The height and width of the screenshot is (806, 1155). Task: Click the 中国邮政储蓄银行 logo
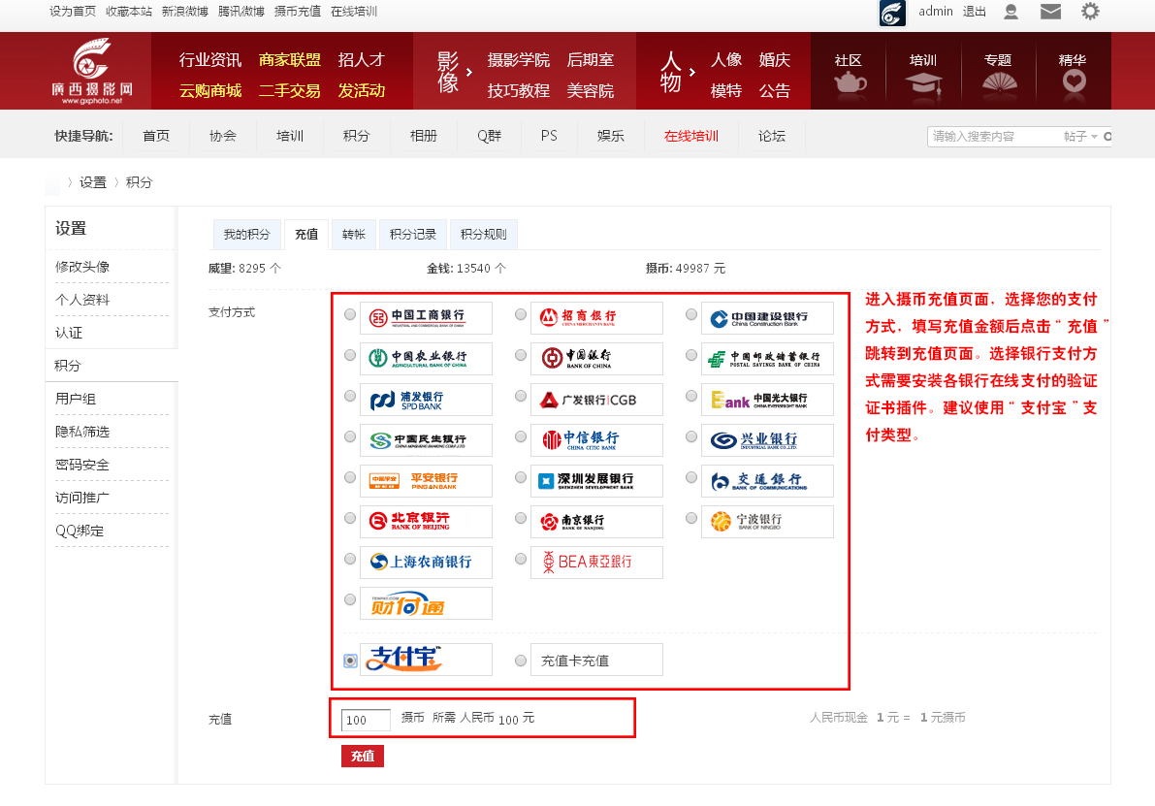pyautogui.click(x=767, y=358)
